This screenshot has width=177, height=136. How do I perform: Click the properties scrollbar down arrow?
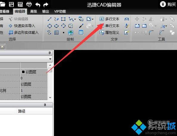click(x=50, y=97)
